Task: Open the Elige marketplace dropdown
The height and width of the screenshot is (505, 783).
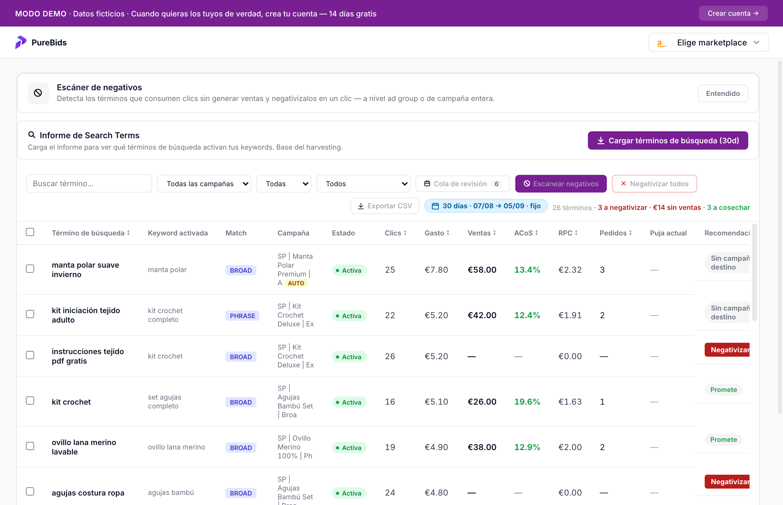Action: 708,43
